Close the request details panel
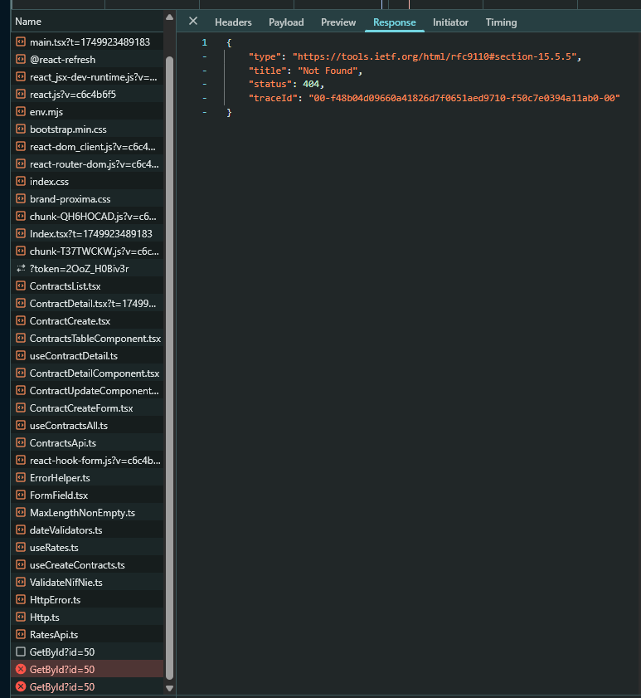This screenshot has width=641, height=698. [x=193, y=22]
